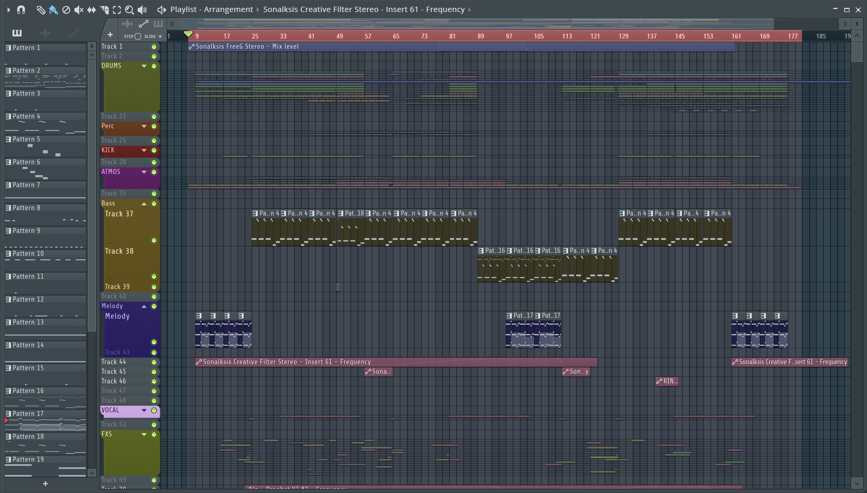Open the playlist options menu arrow
The height and width of the screenshot is (493, 867).
9,10
